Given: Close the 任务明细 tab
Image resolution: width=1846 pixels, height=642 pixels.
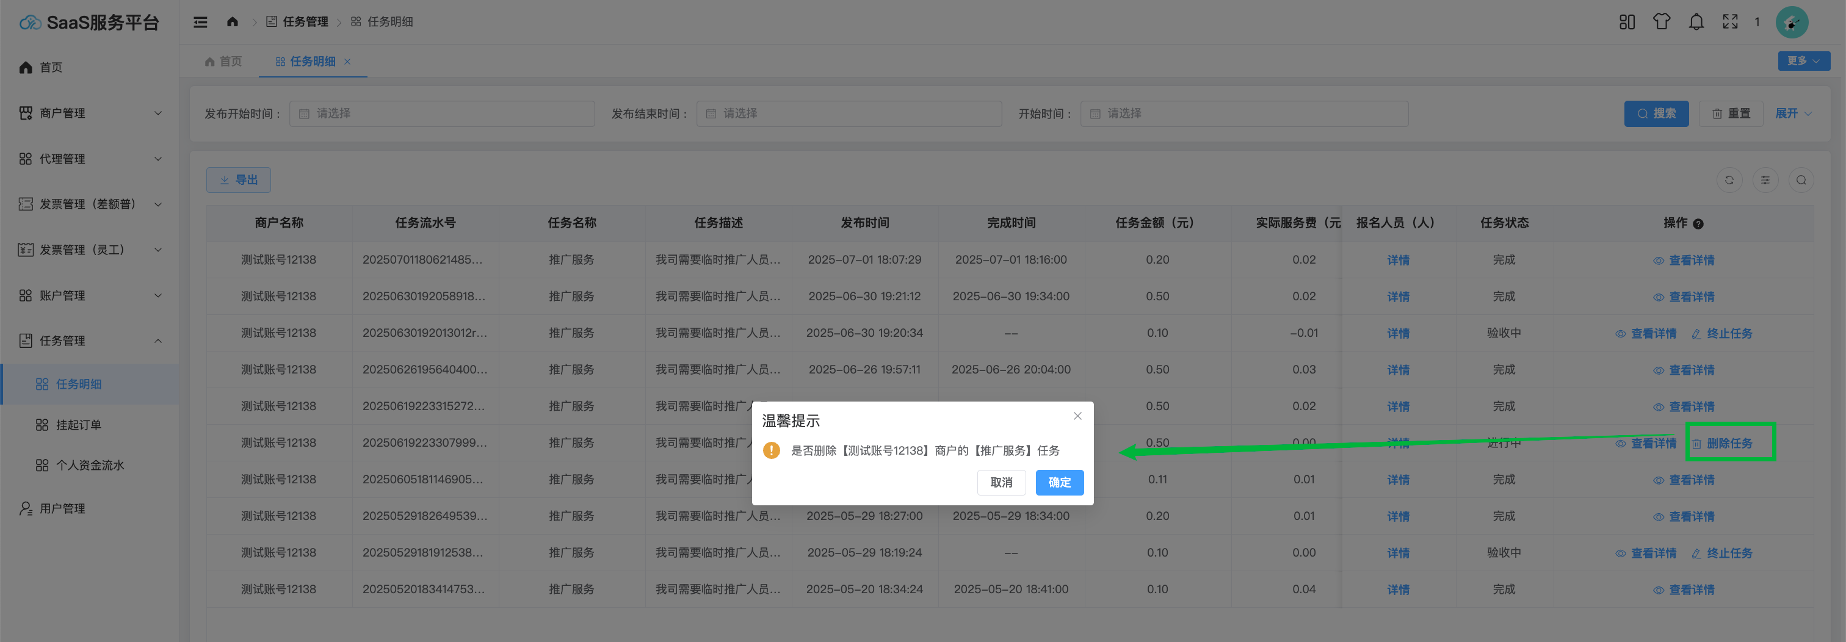Looking at the screenshot, I should 347,62.
